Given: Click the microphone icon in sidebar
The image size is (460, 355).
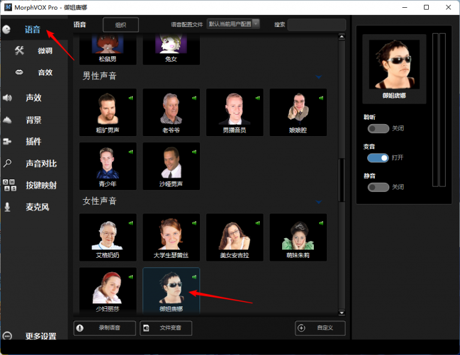Looking at the screenshot, I should pyautogui.click(x=7, y=207).
